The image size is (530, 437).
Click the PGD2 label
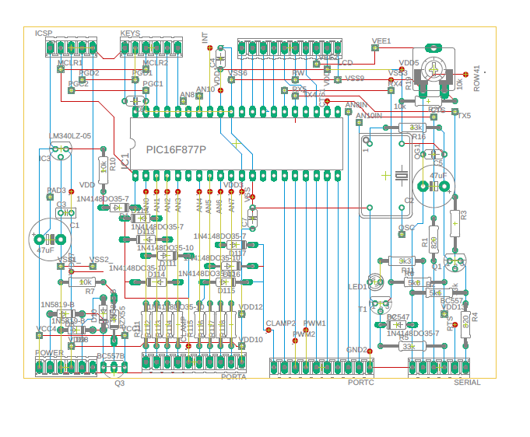pos(89,73)
